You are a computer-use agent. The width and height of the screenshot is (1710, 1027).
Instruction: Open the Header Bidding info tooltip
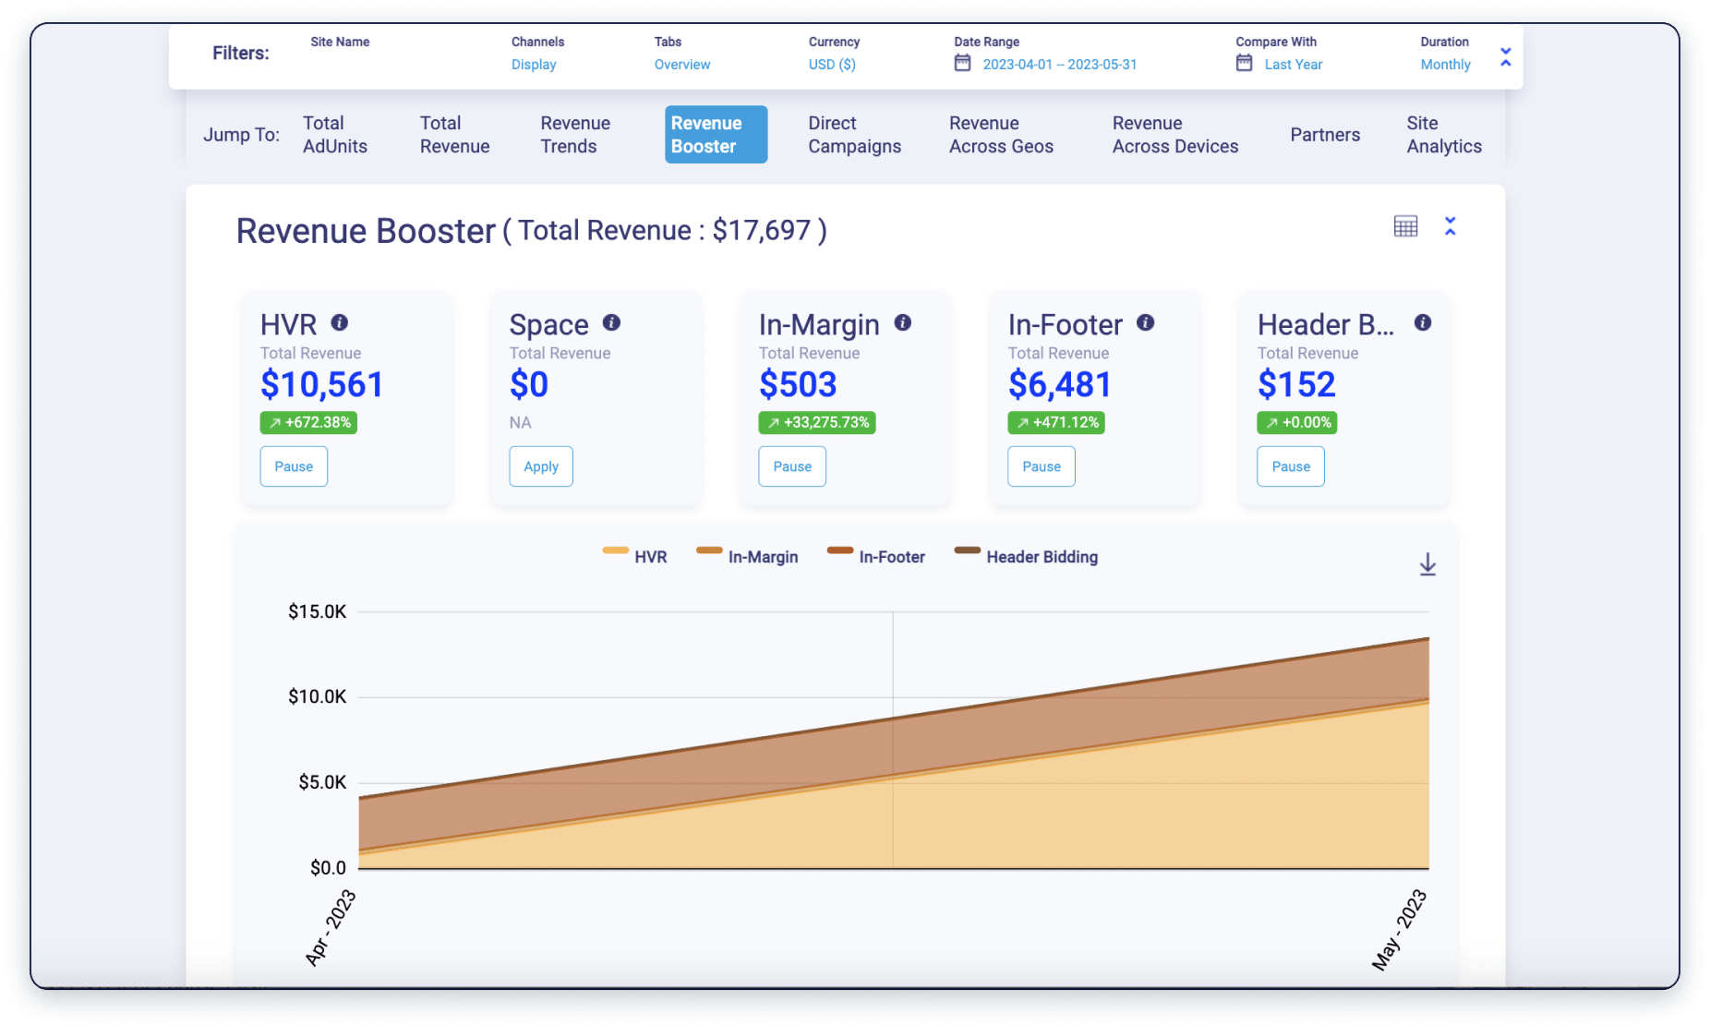point(1423,323)
